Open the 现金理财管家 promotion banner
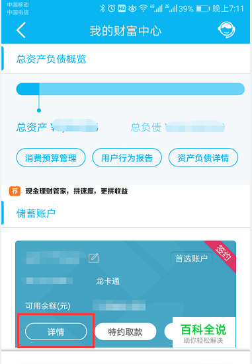Screen dimensions: 252x364 pyautogui.click(x=77, y=191)
